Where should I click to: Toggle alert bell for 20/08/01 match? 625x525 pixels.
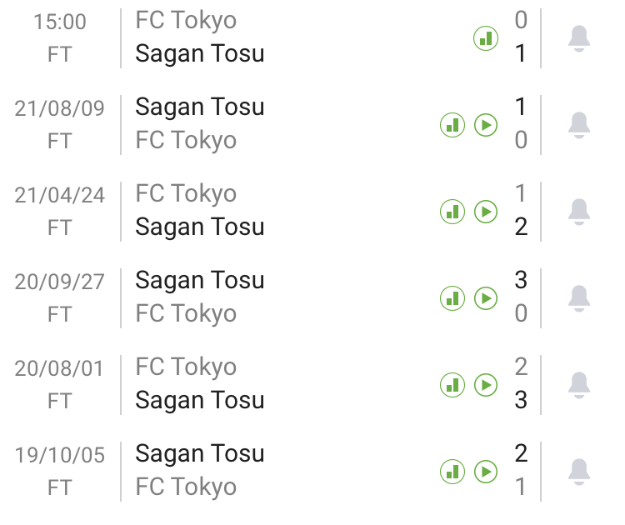point(579,385)
